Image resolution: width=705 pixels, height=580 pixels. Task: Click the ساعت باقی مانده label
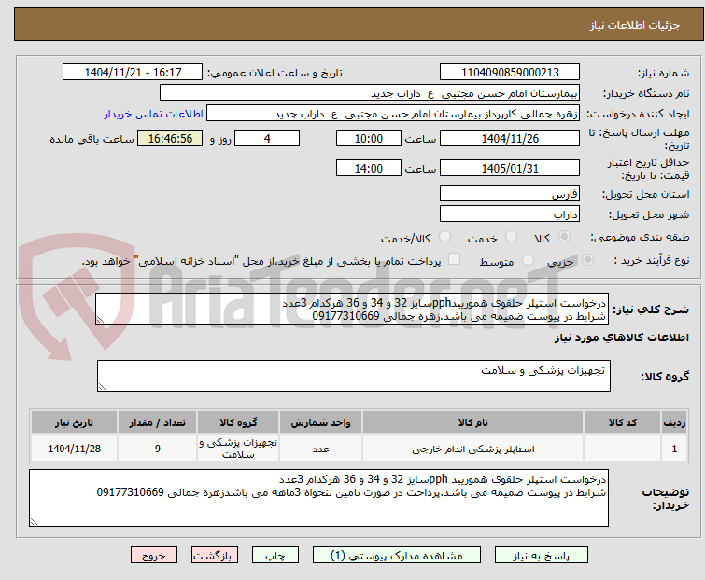pyautogui.click(x=92, y=139)
